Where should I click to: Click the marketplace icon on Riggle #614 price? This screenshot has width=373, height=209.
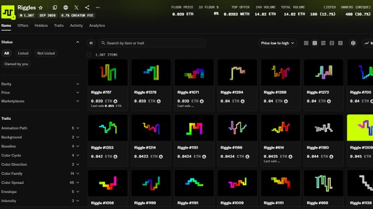[291, 157]
